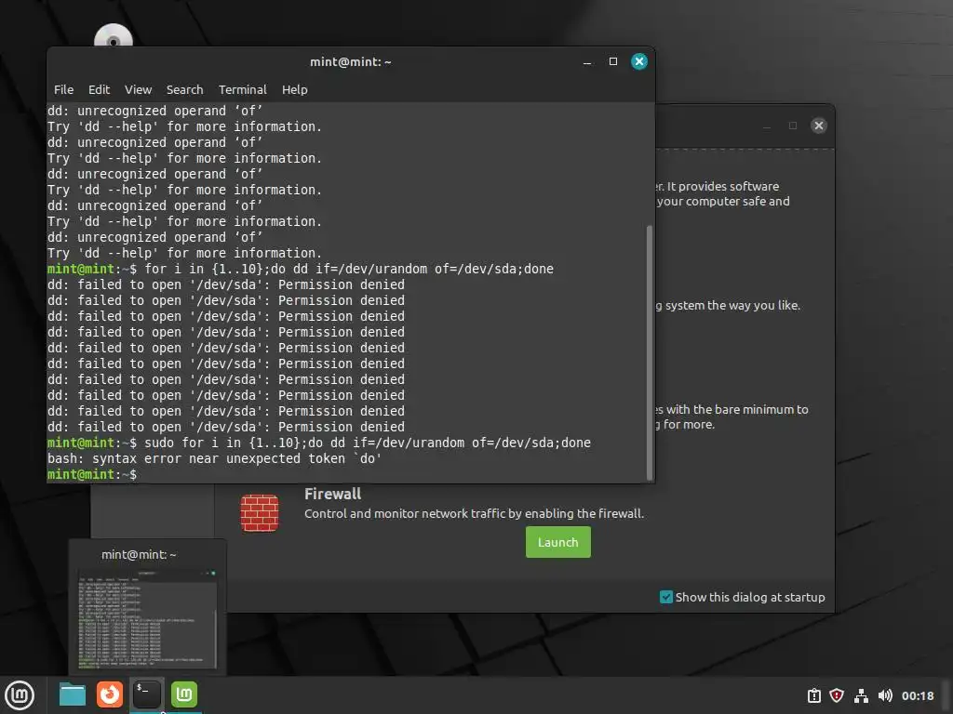Image resolution: width=953 pixels, height=714 pixels.
Task: Open the volume tray icon
Action: 885,695
